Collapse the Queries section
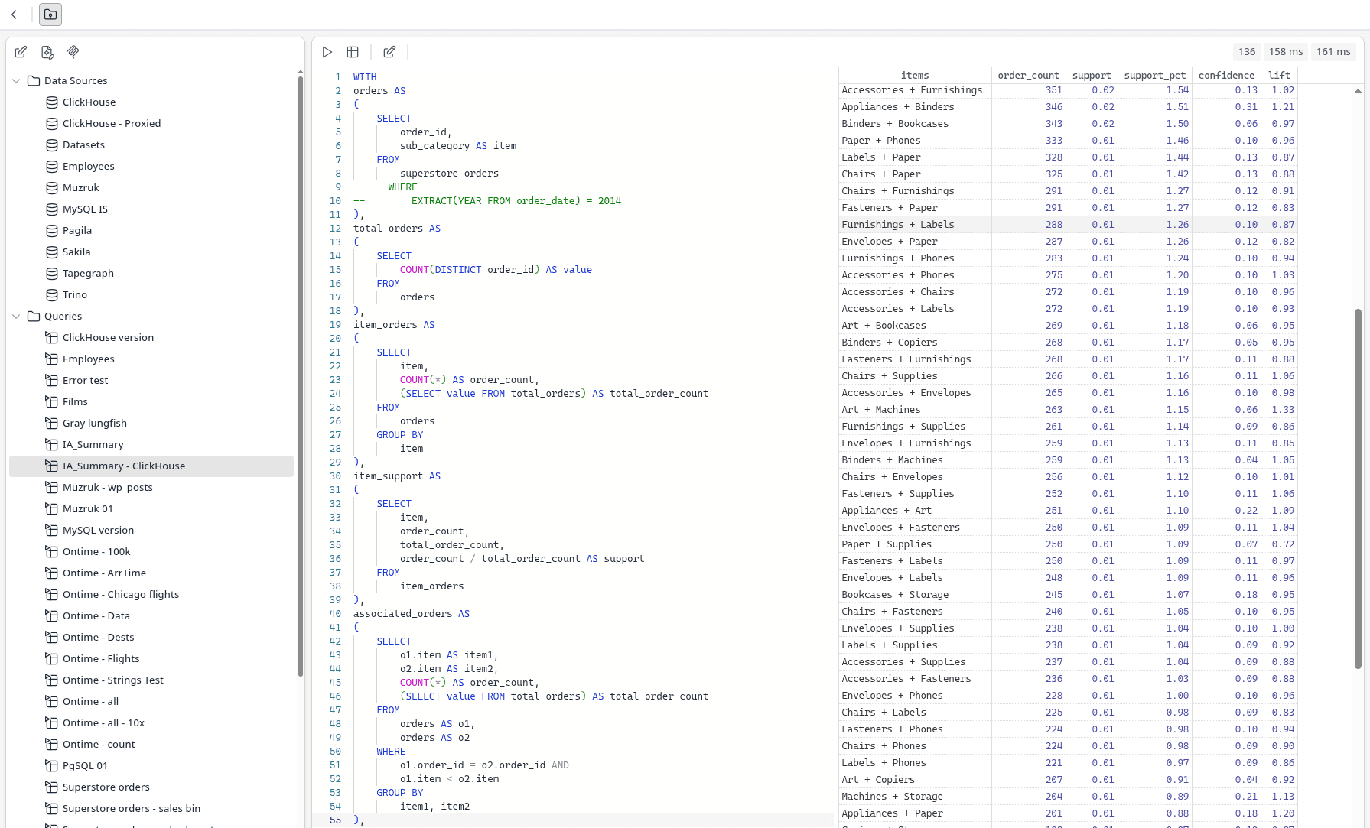 (16, 316)
